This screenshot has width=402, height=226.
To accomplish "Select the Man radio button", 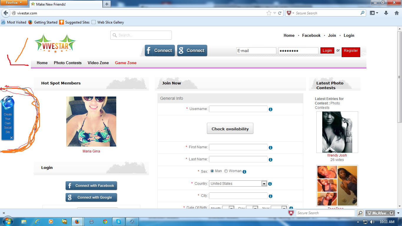I will pos(212,171).
